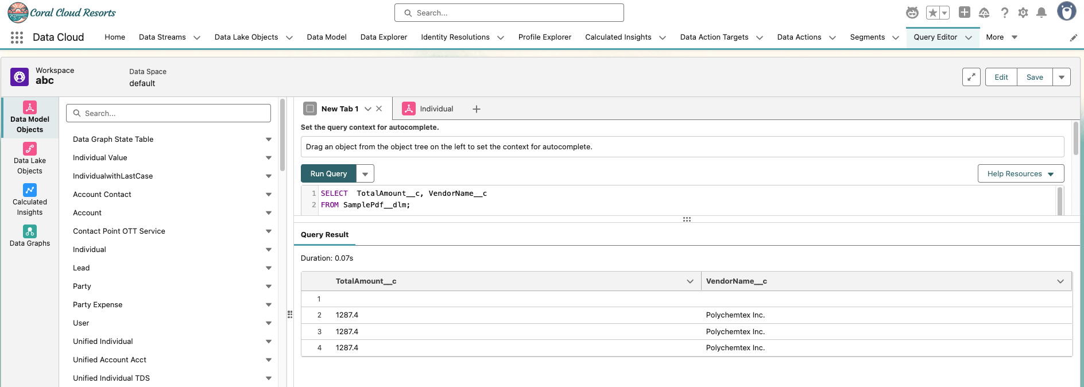Expand the Unified Individual object

(269, 342)
